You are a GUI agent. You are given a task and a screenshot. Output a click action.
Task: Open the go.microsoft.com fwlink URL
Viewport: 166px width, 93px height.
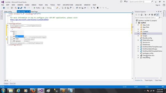tap(29, 20)
